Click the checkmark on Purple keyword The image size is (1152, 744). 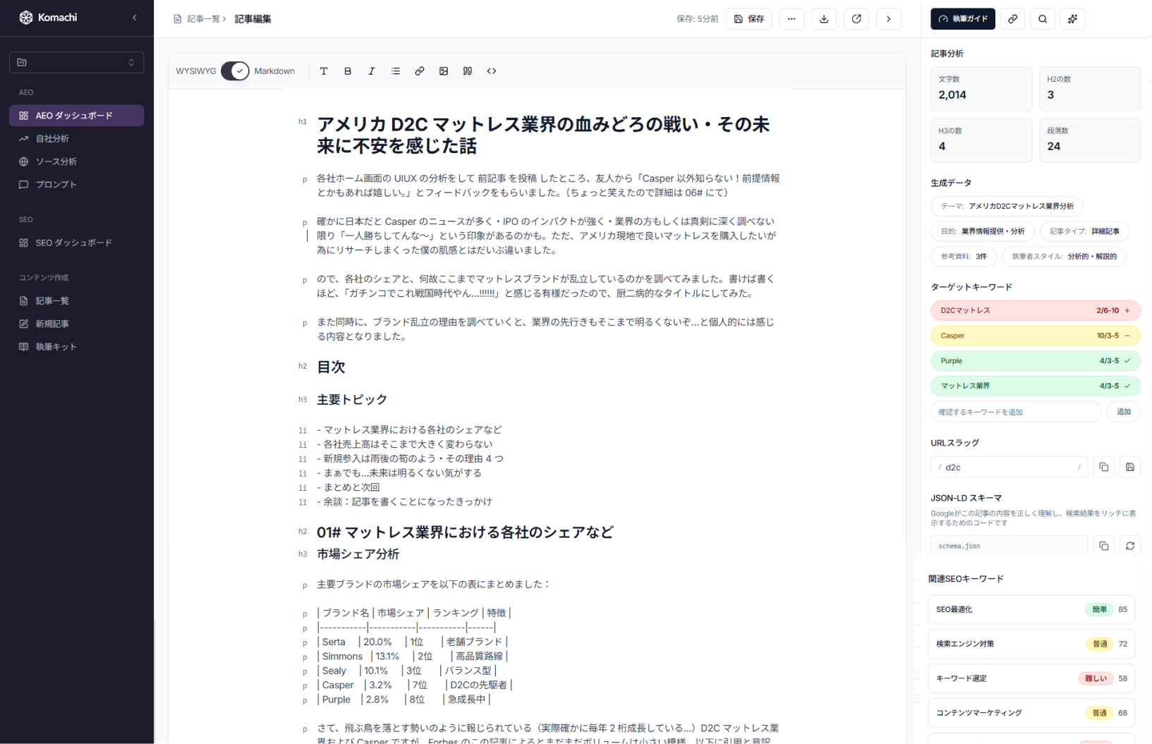coord(1127,361)
